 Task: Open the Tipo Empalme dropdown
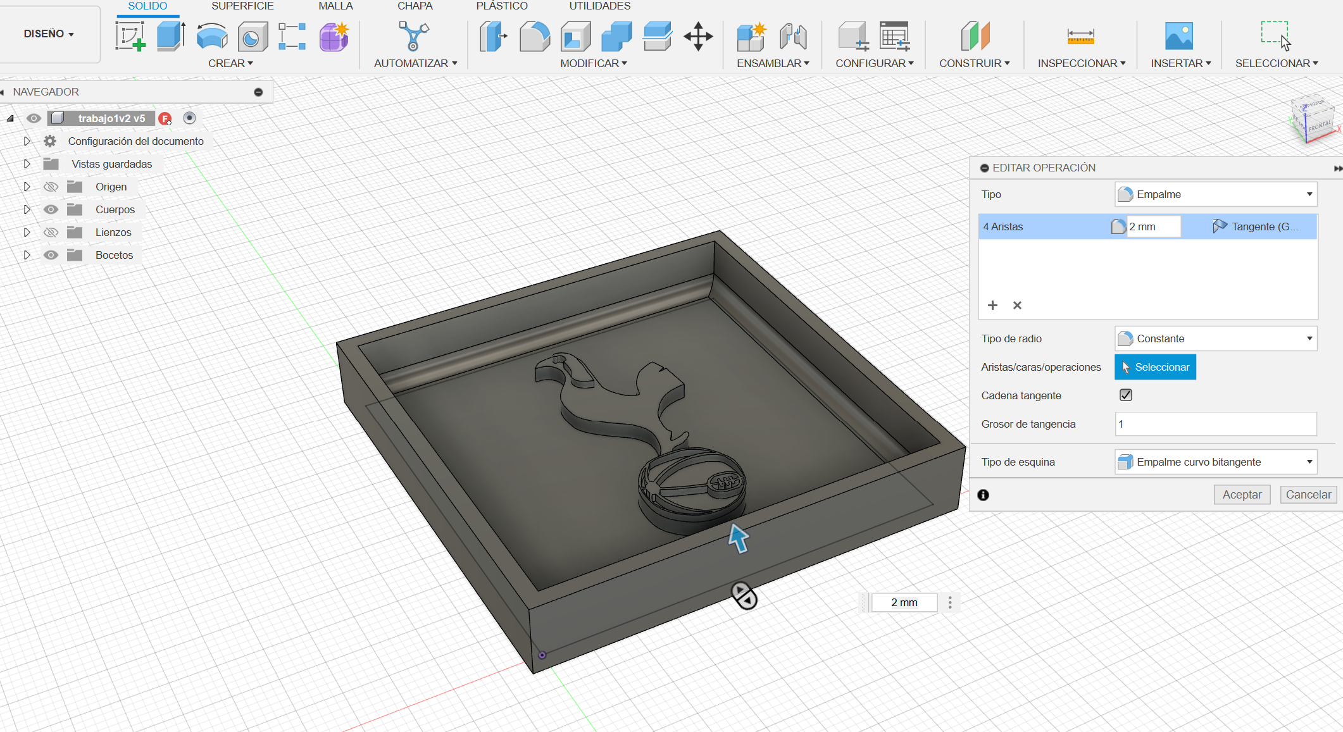[x=1215, y=194]
